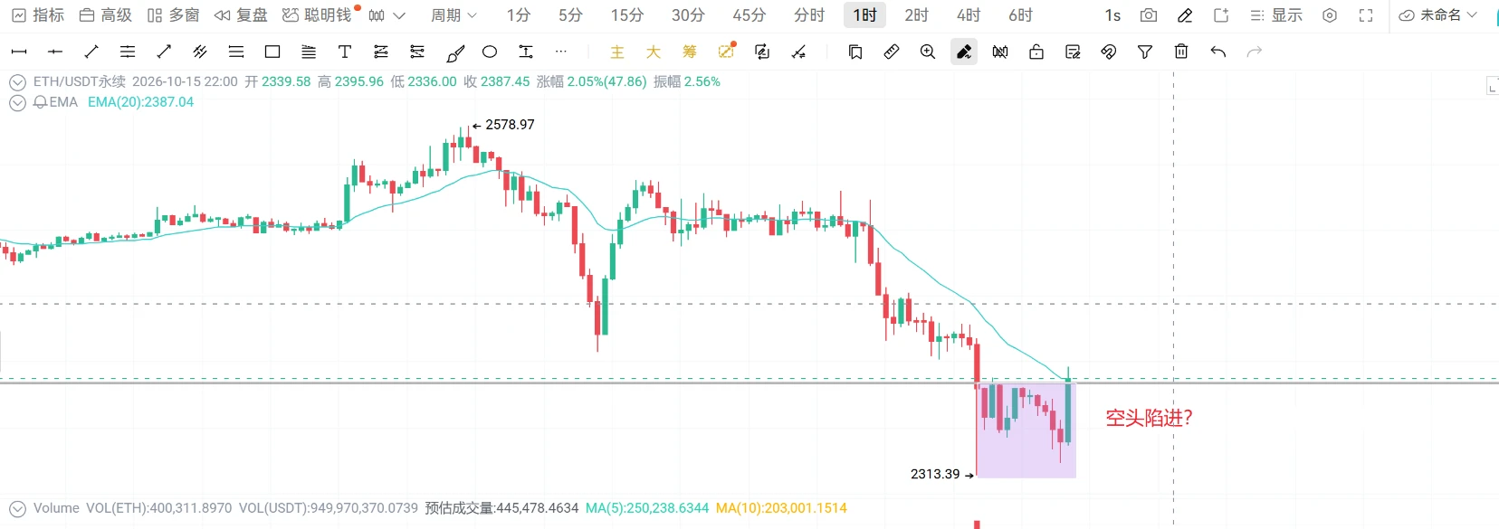1499x529 pixels.
Task: Expand the 周期 period dropdown
Action: click(x=454, y=15)
